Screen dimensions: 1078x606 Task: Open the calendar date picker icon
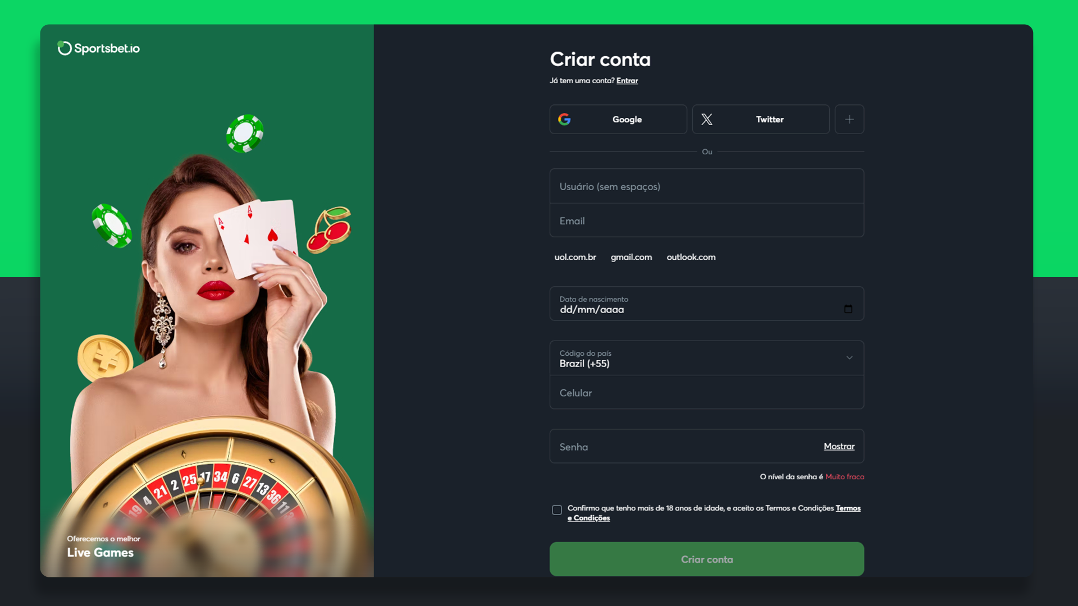click(848, 309)
